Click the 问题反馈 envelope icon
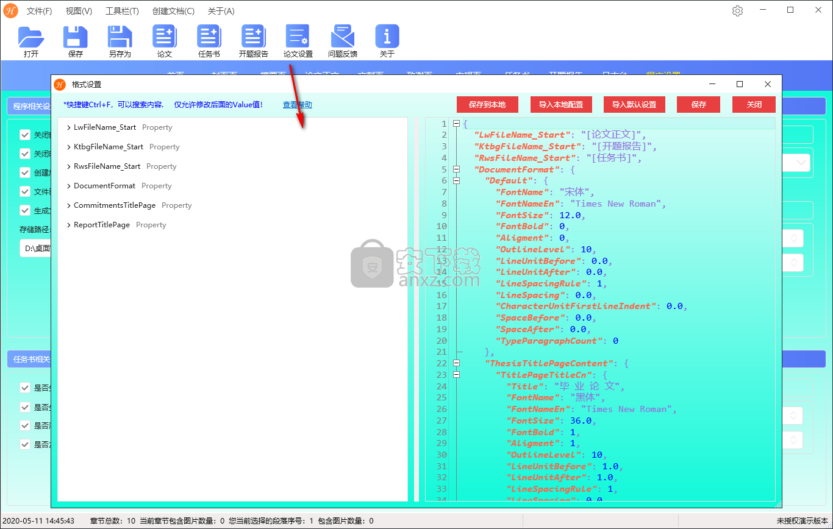The image size is (833, 529). [343, 37]
